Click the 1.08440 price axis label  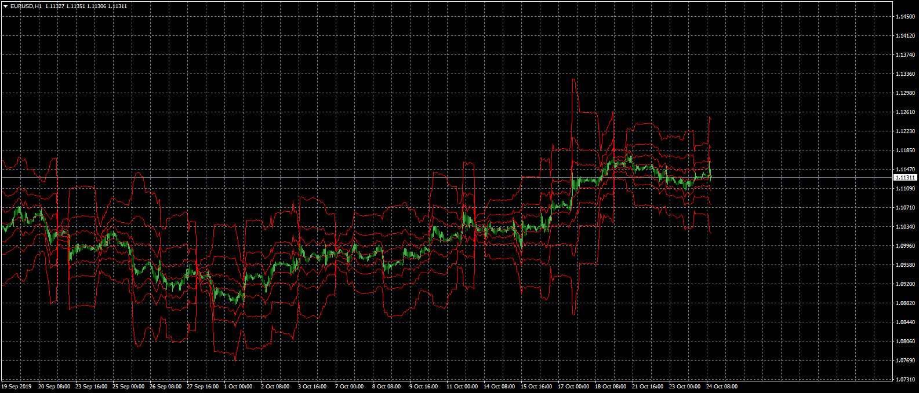point(906,322)
